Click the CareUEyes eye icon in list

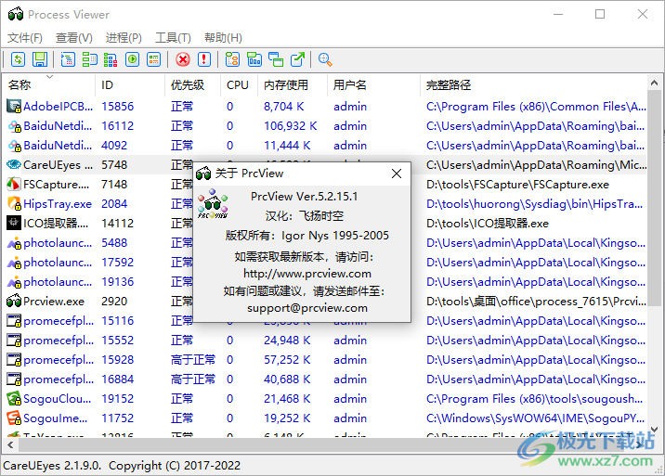[14, 164]
